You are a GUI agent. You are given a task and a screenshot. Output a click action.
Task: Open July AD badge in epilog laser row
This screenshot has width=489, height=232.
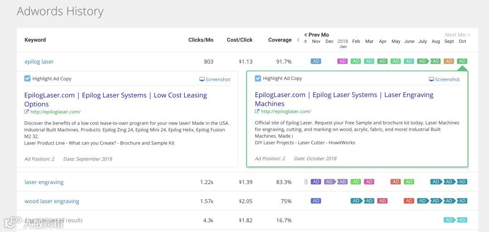tap(422, 61)
